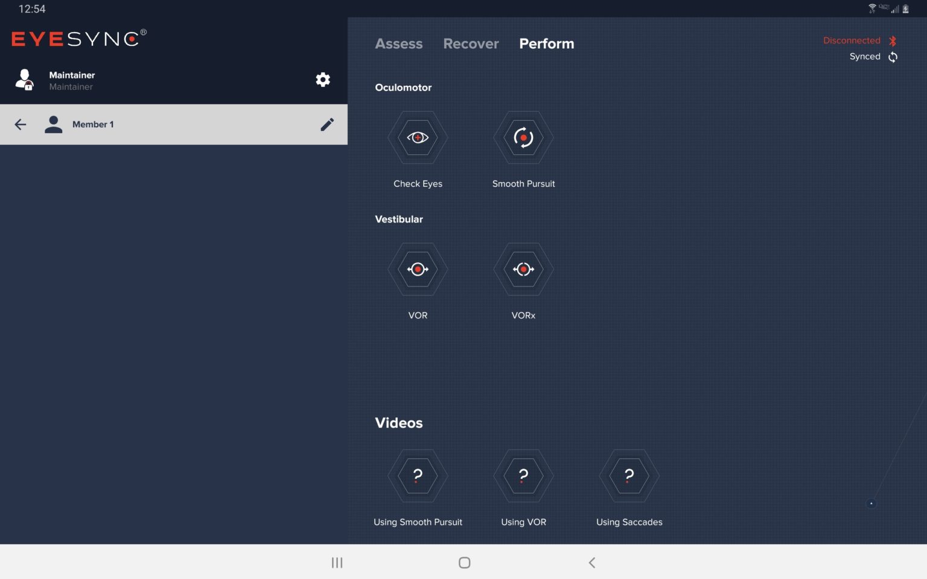Open Android recent apps button
Viewport: 927px width, 579px height.
[337, 563]
